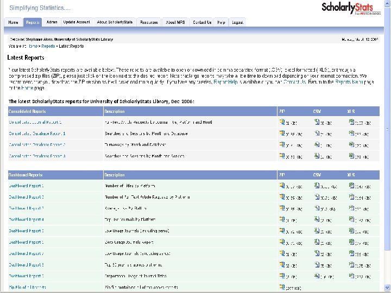
Task: Open Consolidated Database Report 2 link
Action: click(37, 144)
